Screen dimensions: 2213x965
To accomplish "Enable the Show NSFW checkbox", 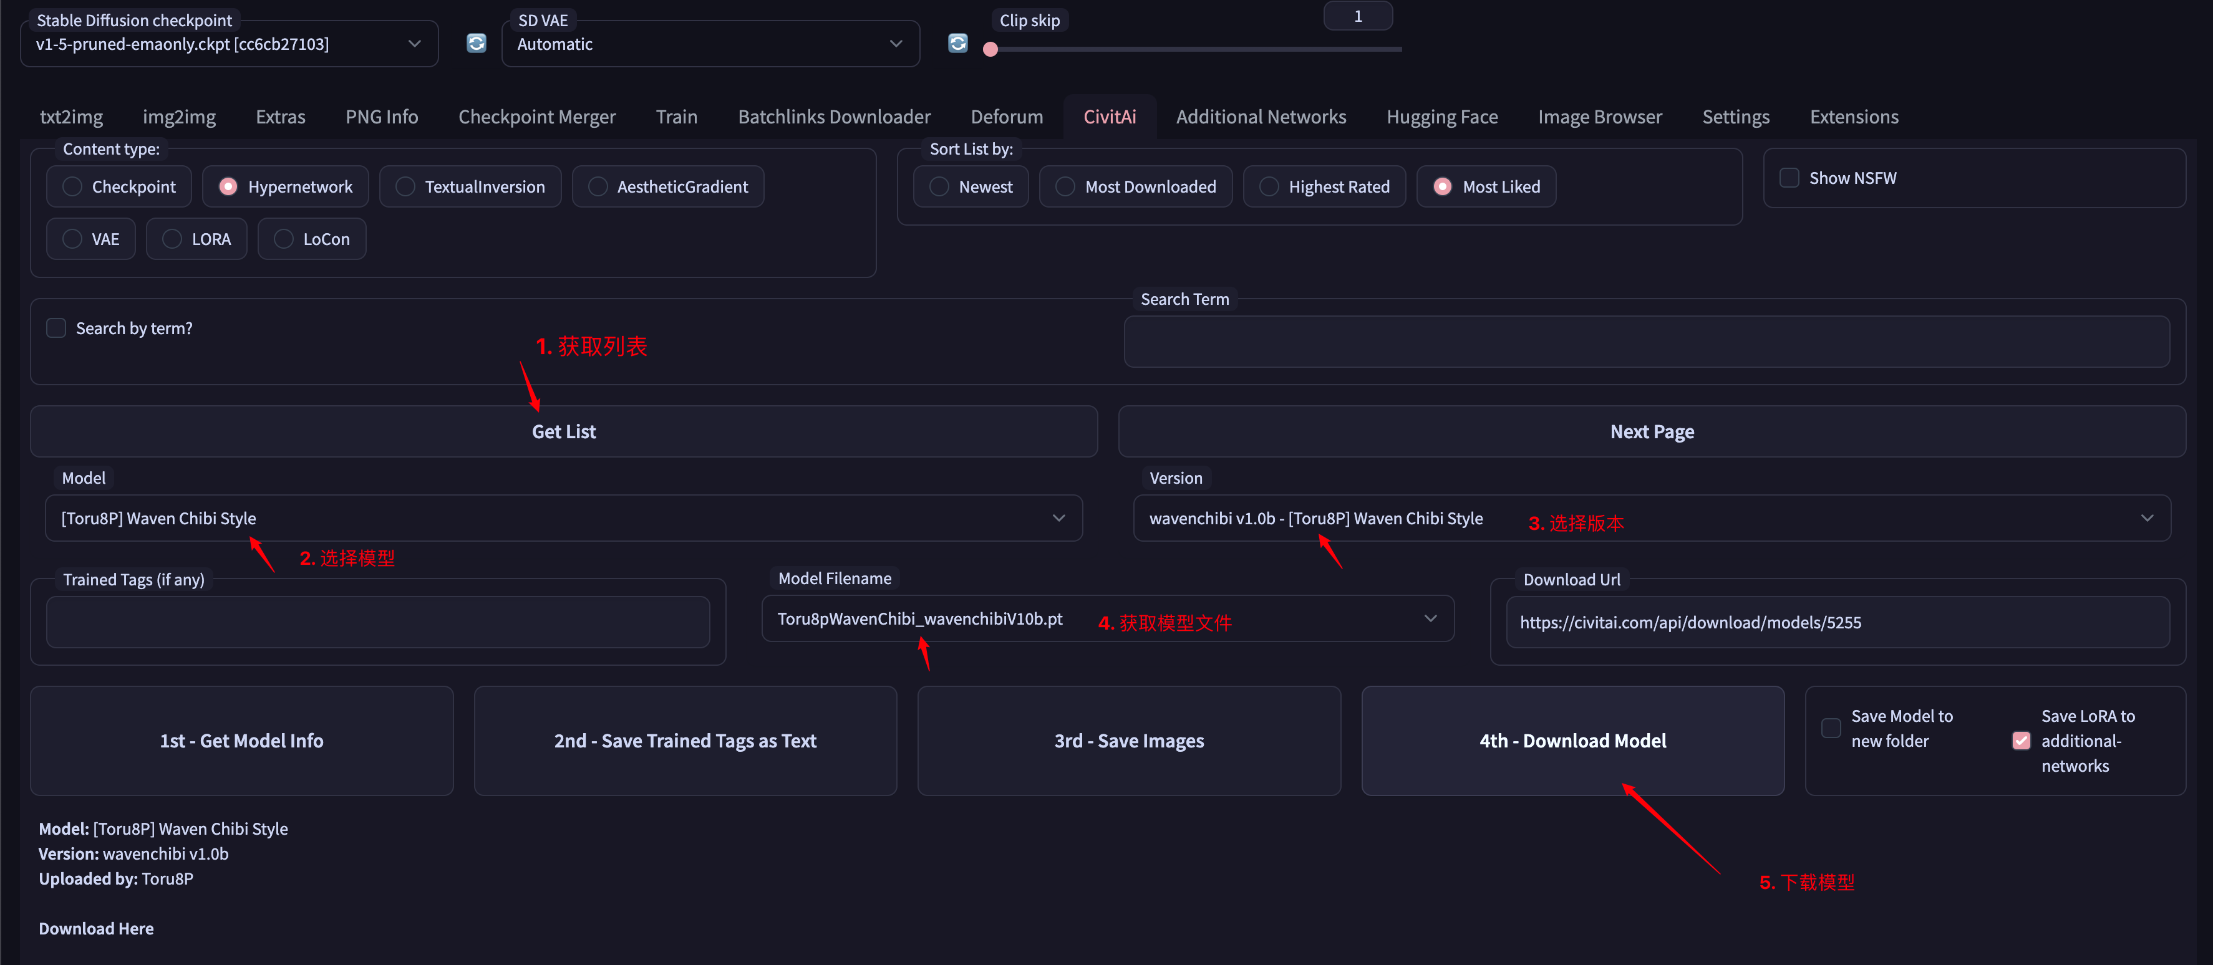I will tap(1789, 178).
